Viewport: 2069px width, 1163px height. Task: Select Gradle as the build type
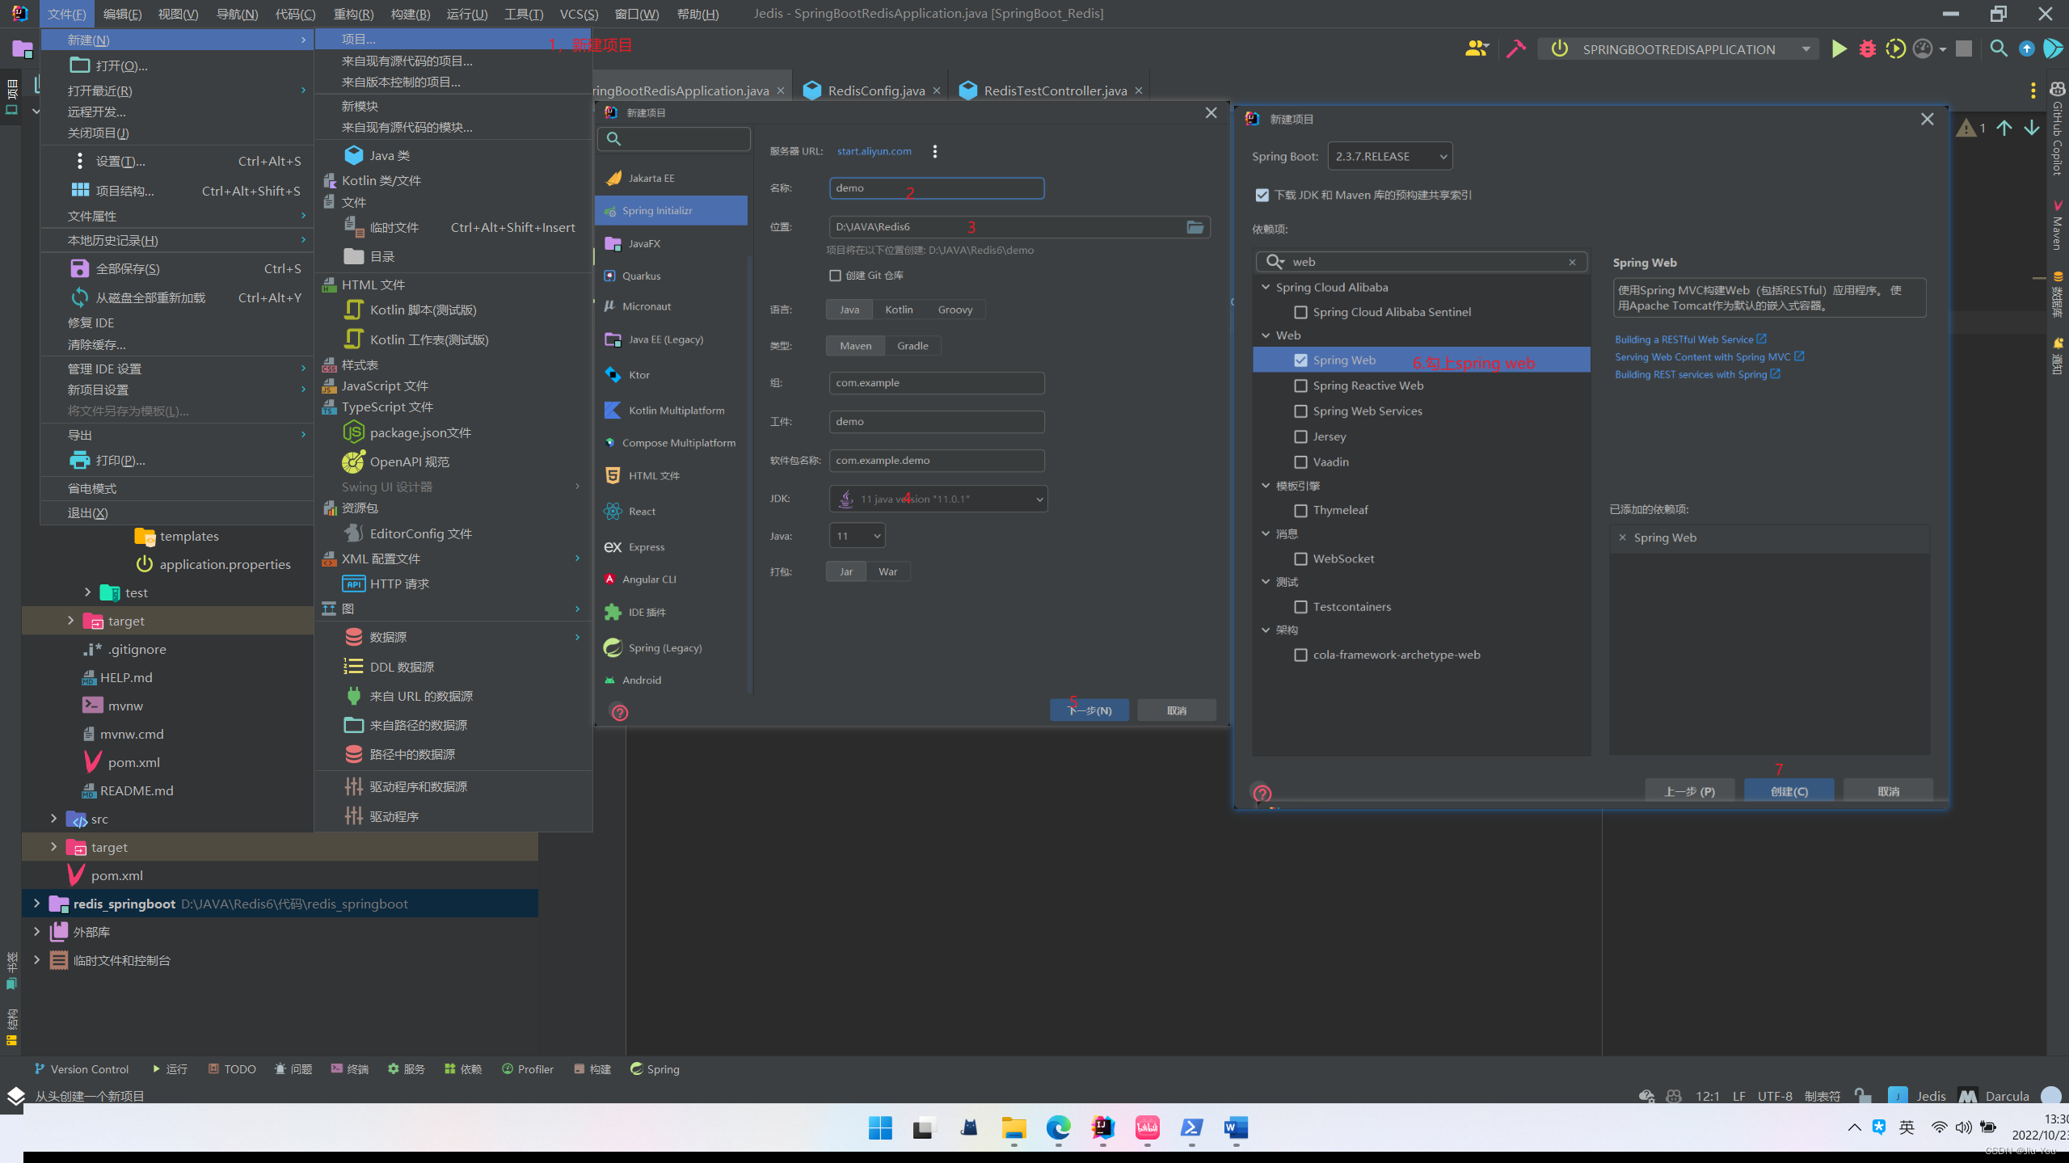[912, 346]
